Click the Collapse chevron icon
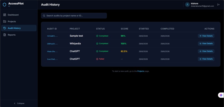 (14, 103)
